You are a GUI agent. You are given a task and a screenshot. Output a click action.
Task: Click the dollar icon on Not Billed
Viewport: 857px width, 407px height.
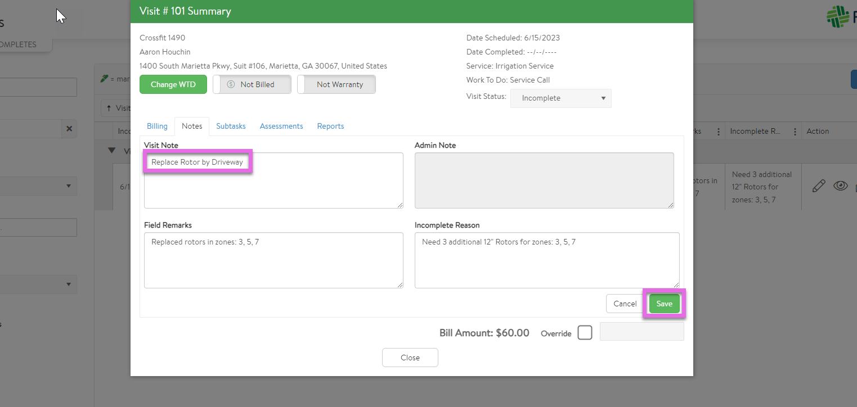click(x=231, y=84)
